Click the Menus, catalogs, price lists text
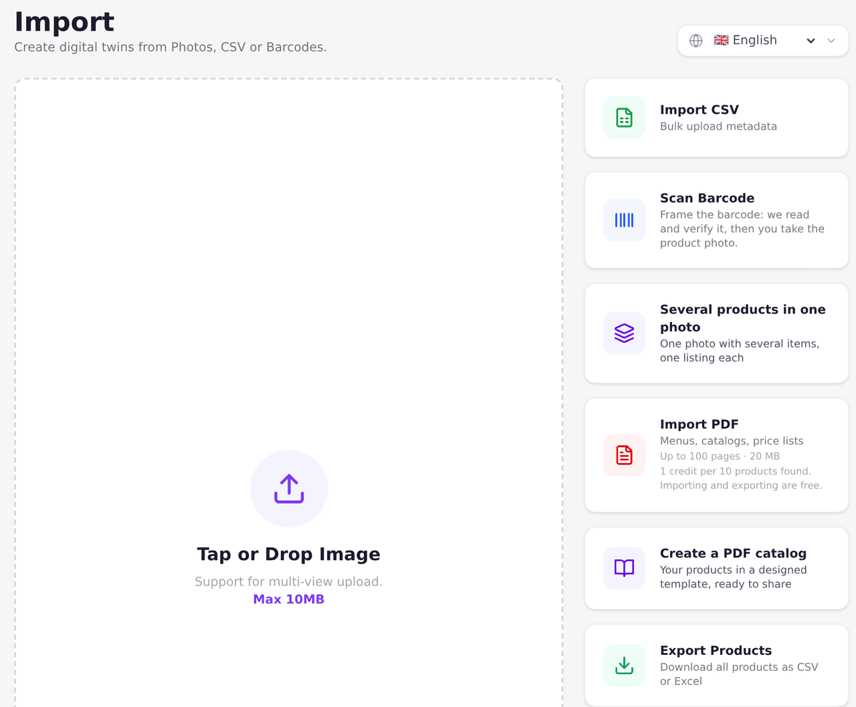The height and width of the screenshot is (707, 856). click(x=732, y=441)
